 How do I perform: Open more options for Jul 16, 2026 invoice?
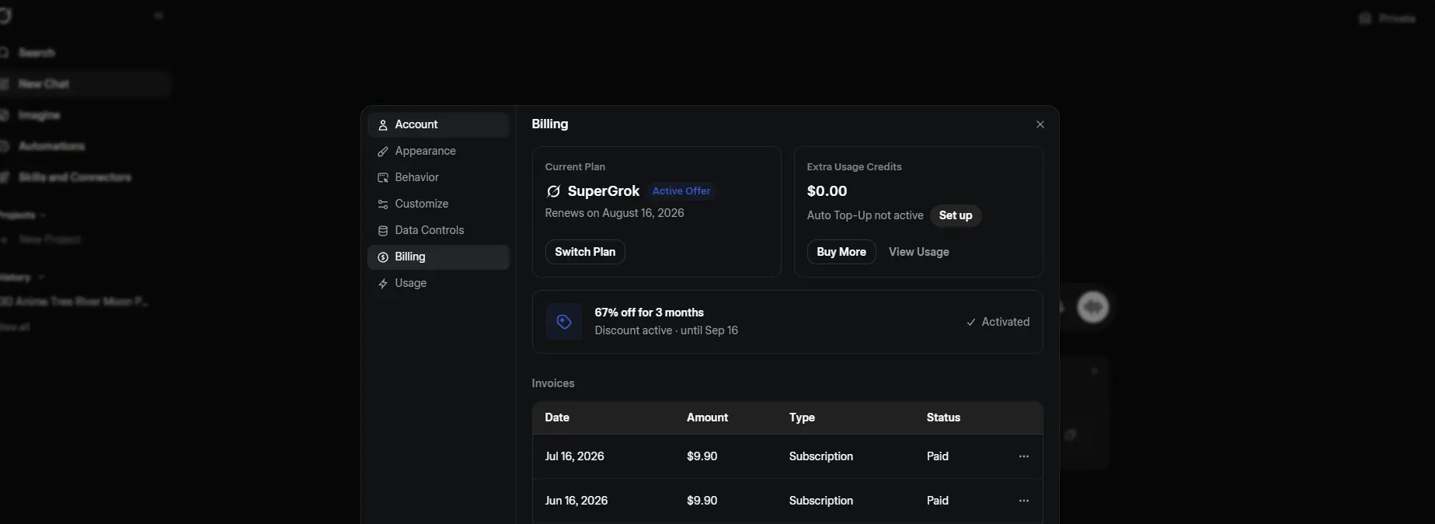click(x=1023, y=456)
